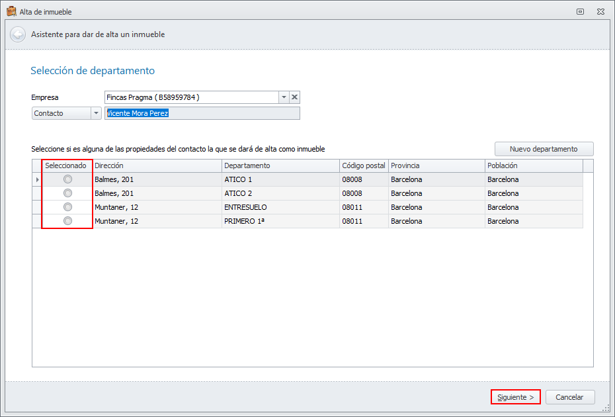Click the Nuevo departamento button
The width and height of the screenshot is (615, 417).
(544, 149)
